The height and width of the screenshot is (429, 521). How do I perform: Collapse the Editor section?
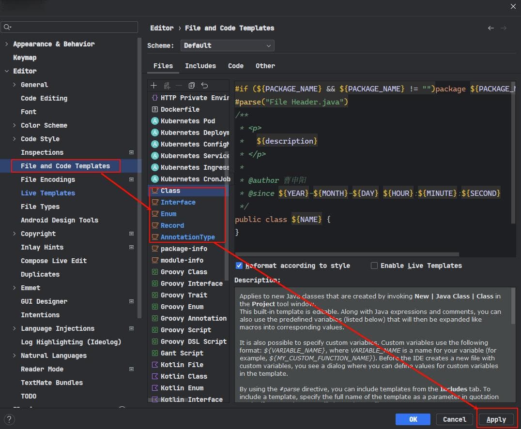pos(6,71)
